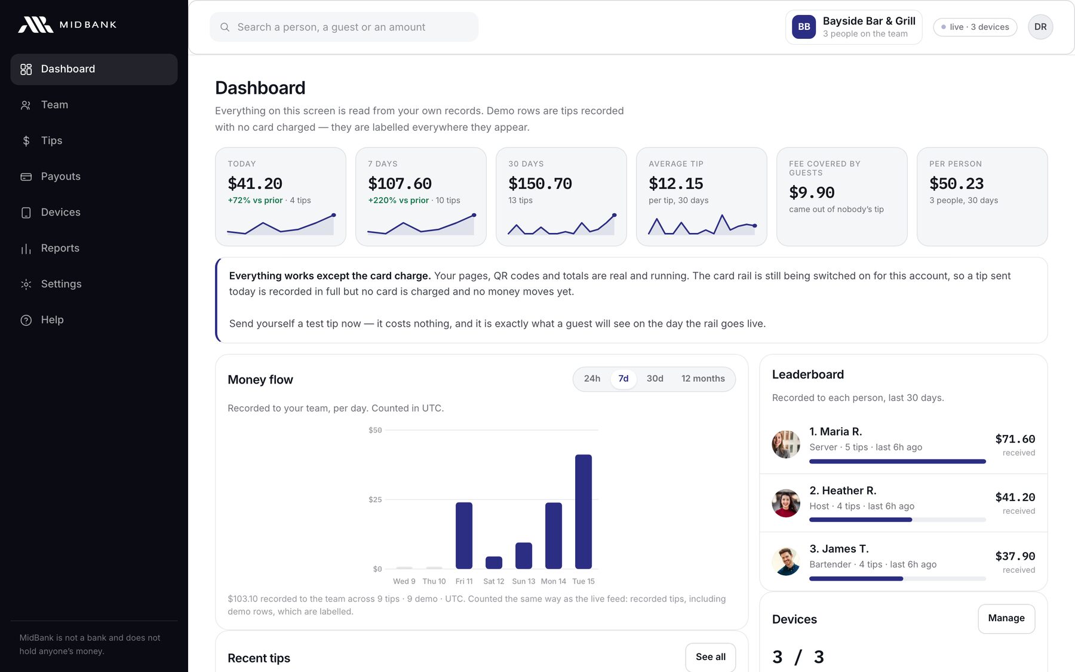Open the 30 Days $150.70 stat card

coord(561,197)
